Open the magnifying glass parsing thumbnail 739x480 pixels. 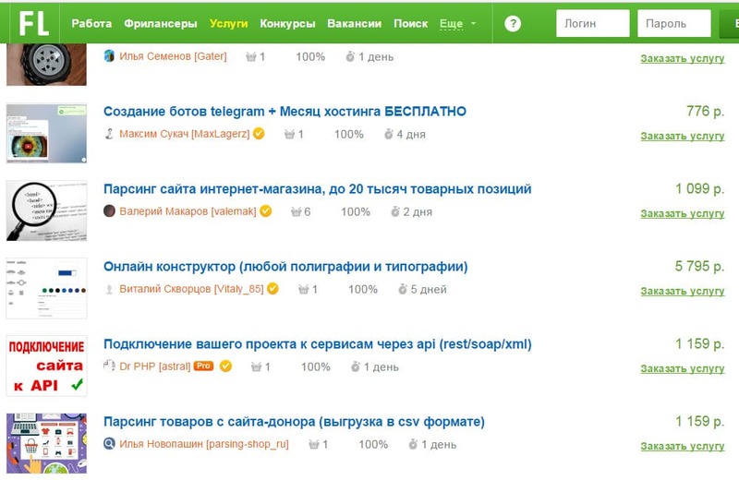point(46,210)
